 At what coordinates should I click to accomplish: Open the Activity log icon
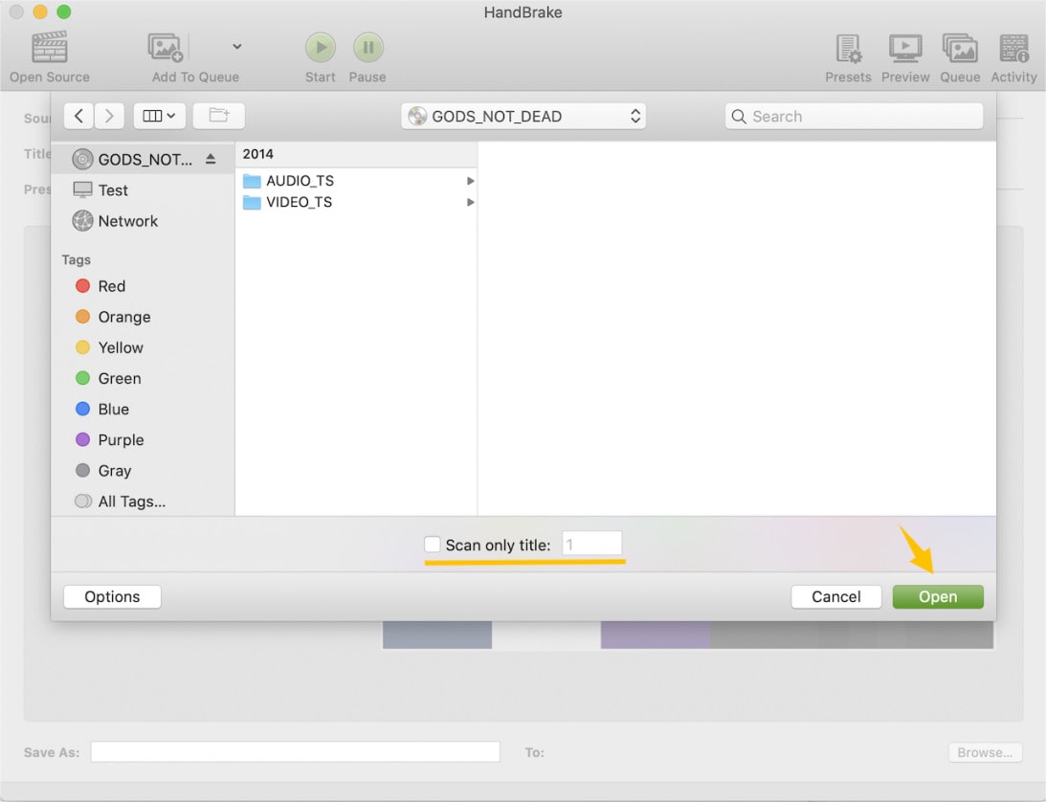(1013, 48)
